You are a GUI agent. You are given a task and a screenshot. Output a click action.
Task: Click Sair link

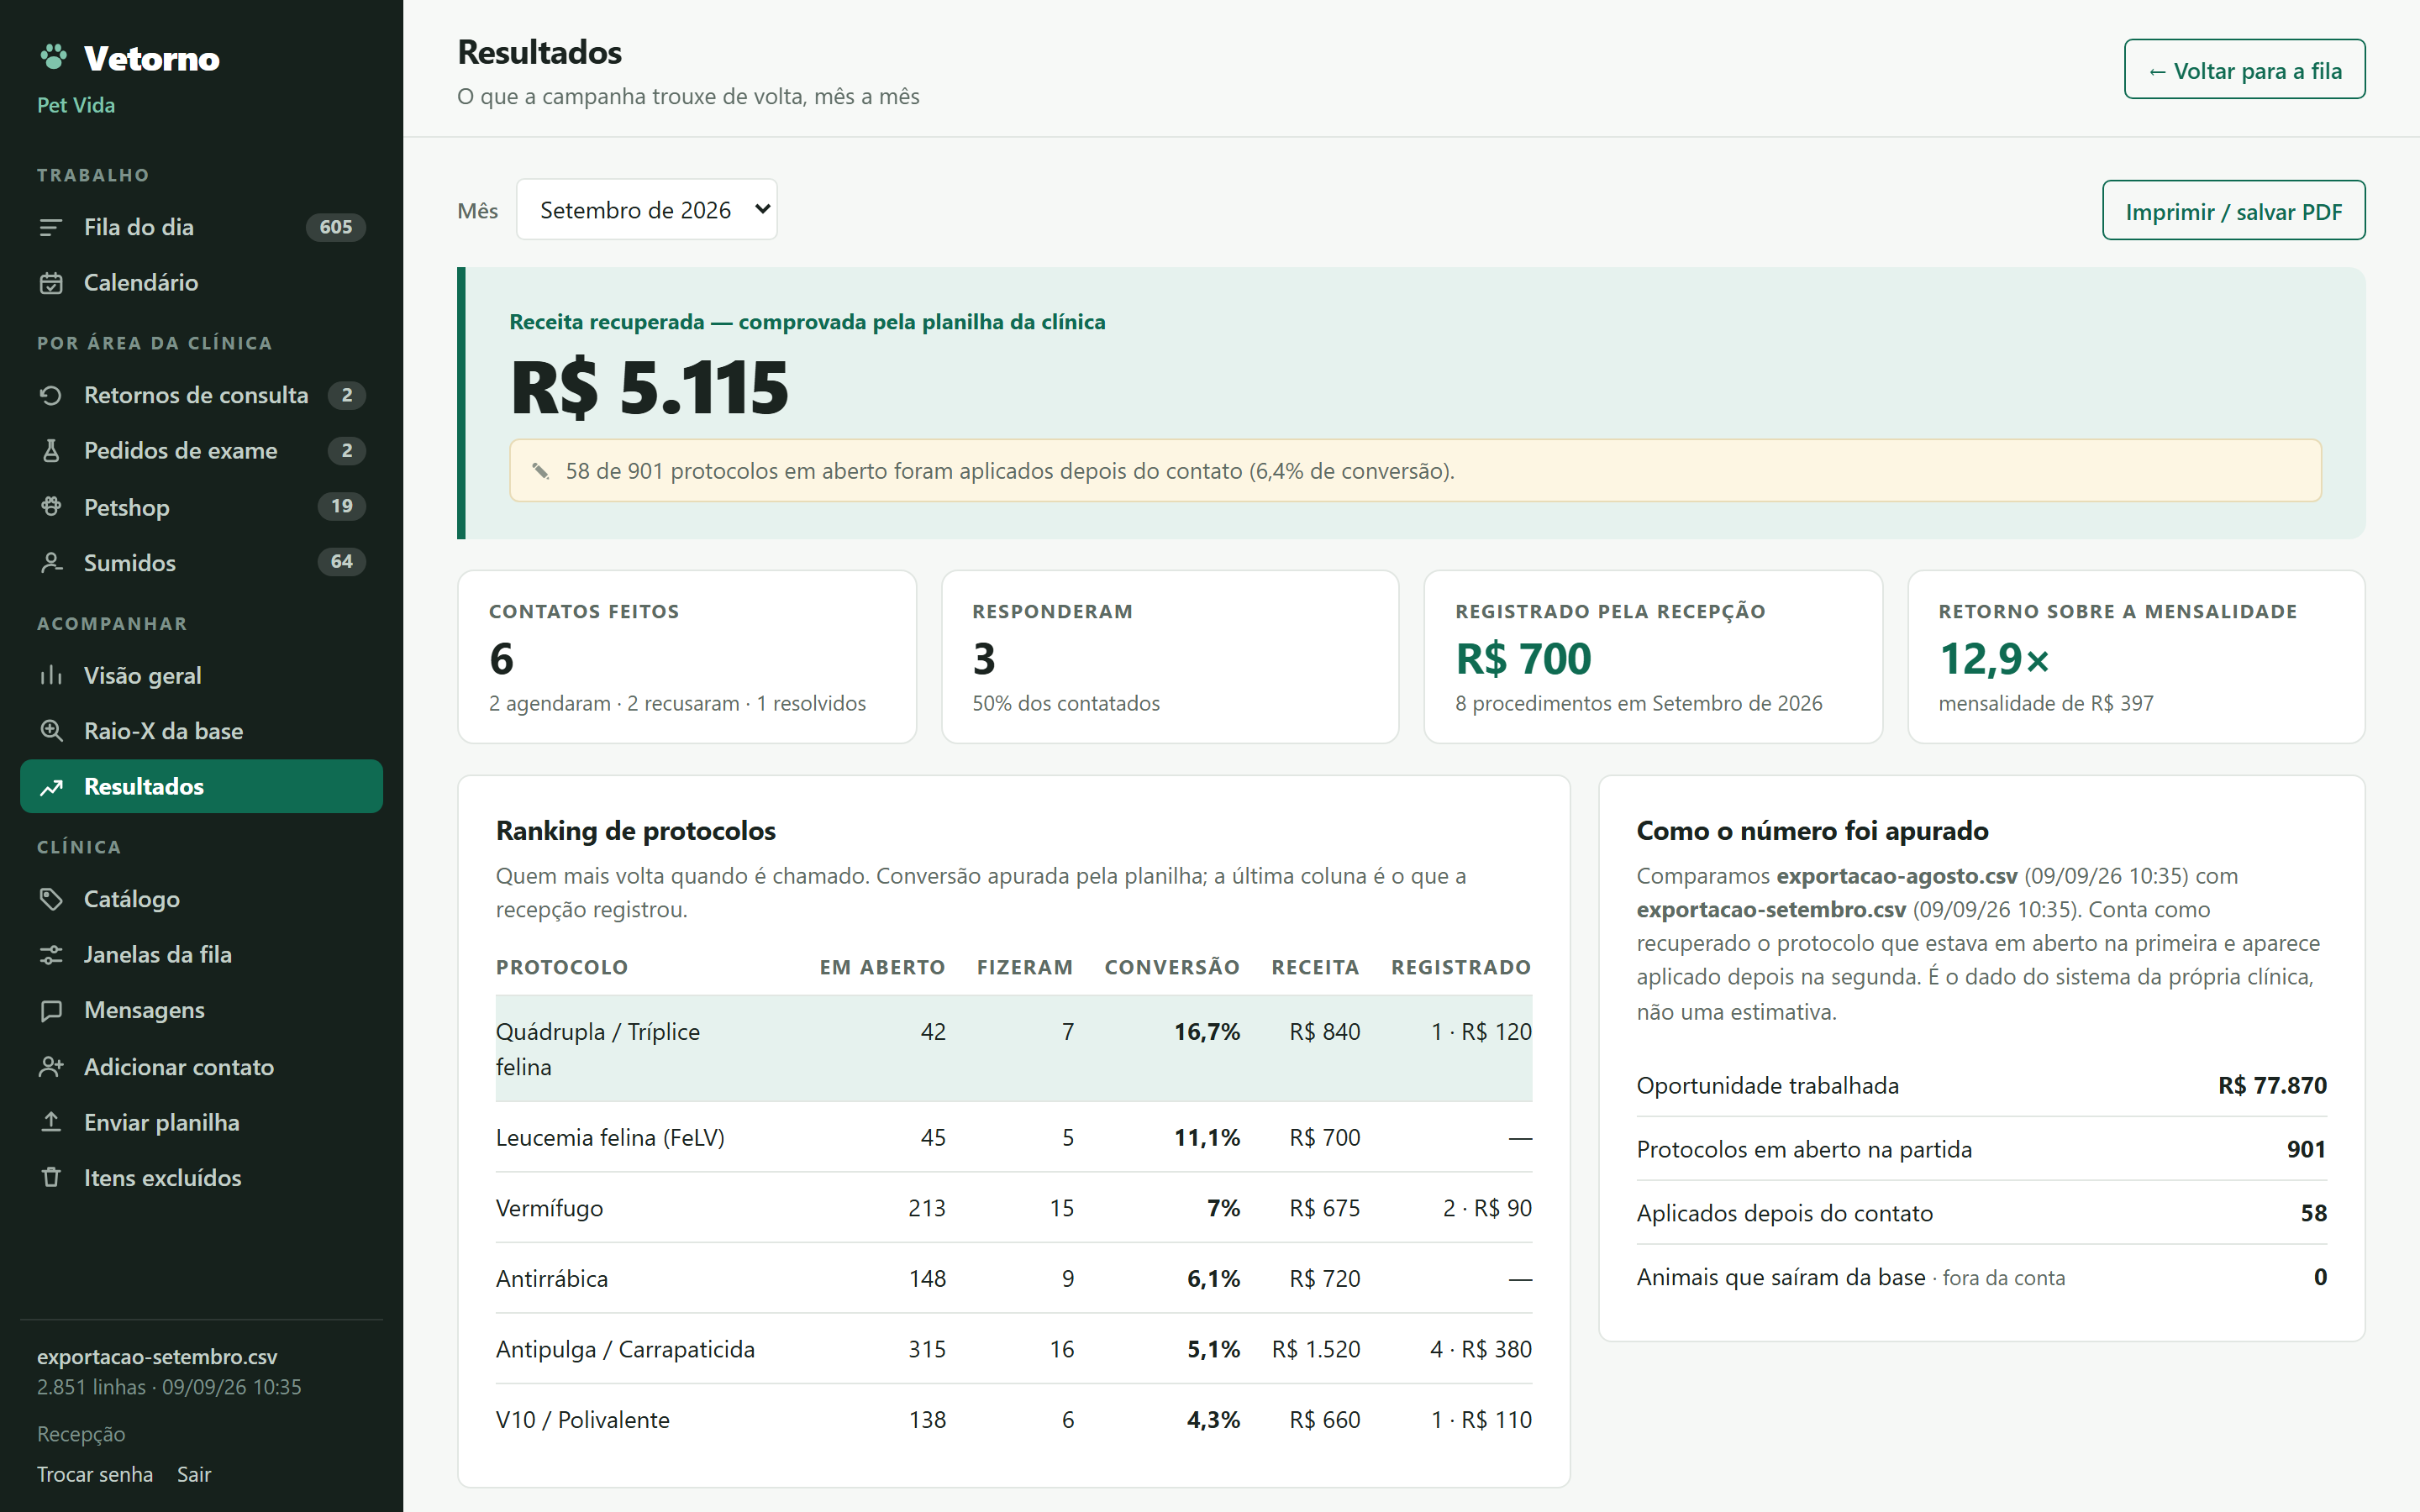[194, 1474]
